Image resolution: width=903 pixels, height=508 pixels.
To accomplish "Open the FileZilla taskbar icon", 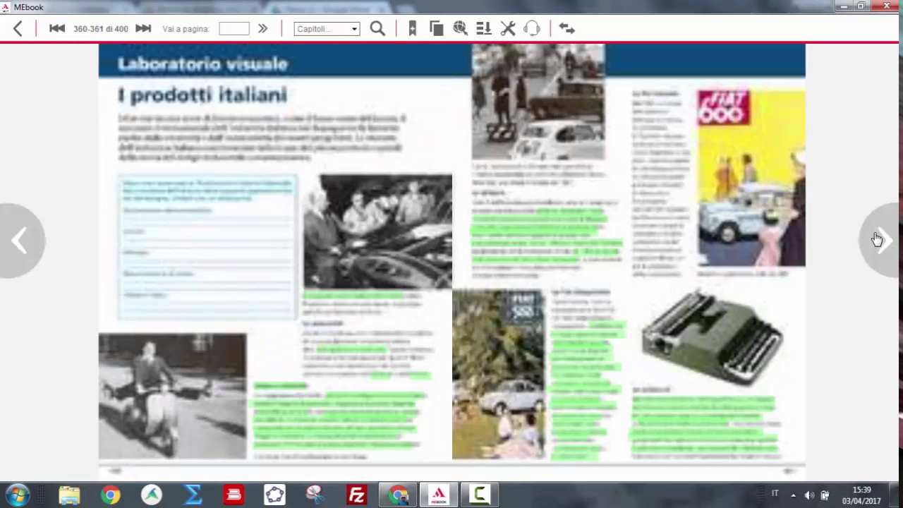I will tap(356, 495).
